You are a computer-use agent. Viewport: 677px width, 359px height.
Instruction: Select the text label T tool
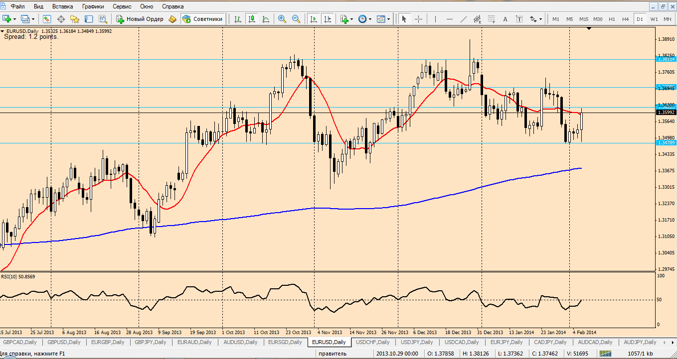pos(519,19)
